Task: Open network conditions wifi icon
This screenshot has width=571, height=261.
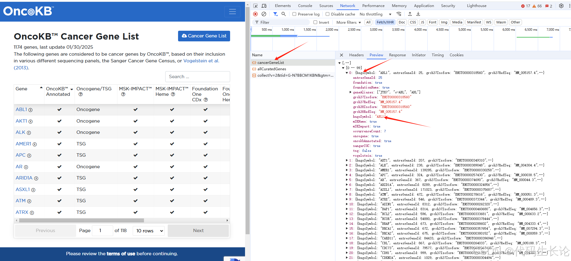Action: (399, 14)
